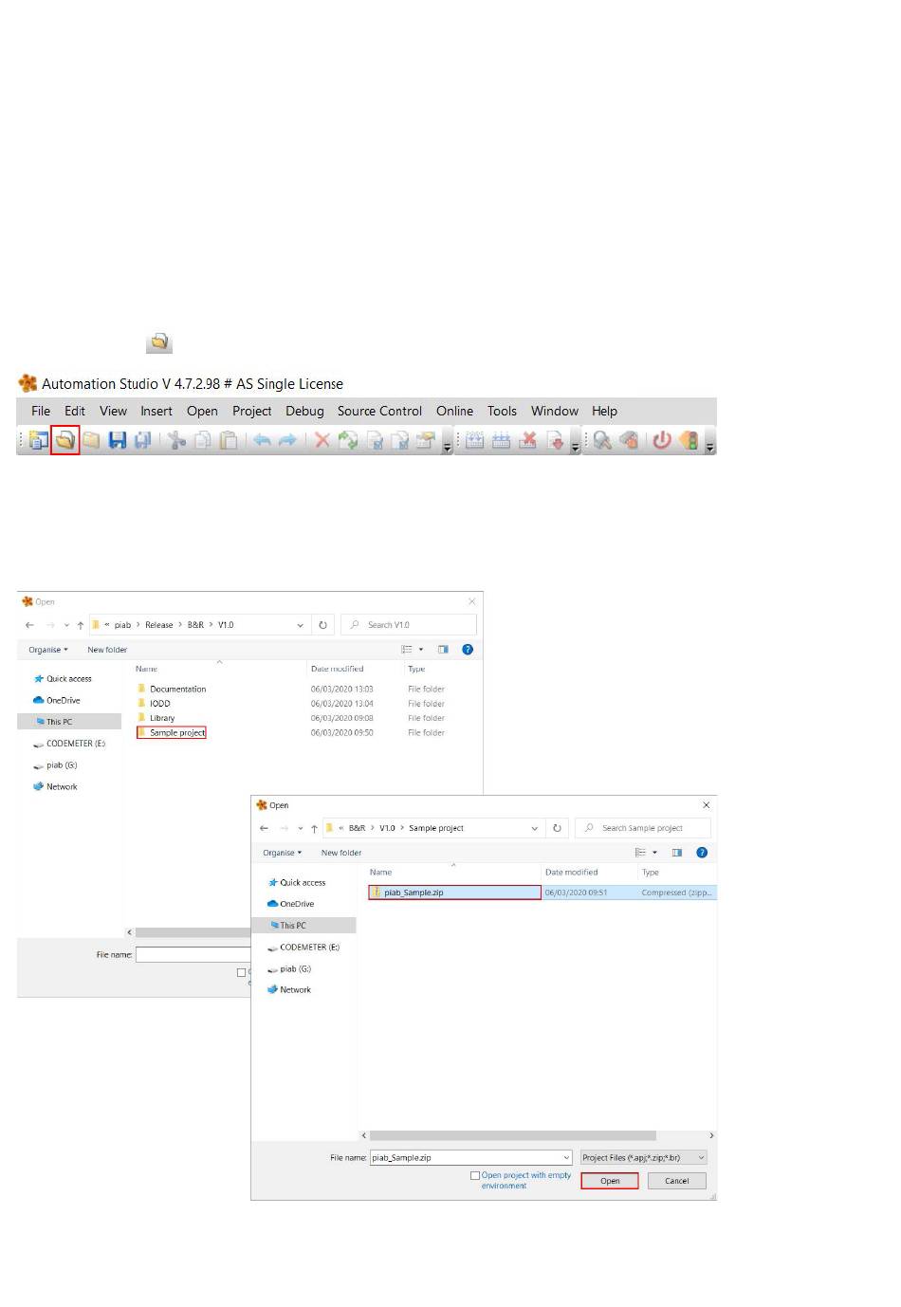Click the blue Save icon in toolbar
The image size is (901, 1307).
point(118,440)
